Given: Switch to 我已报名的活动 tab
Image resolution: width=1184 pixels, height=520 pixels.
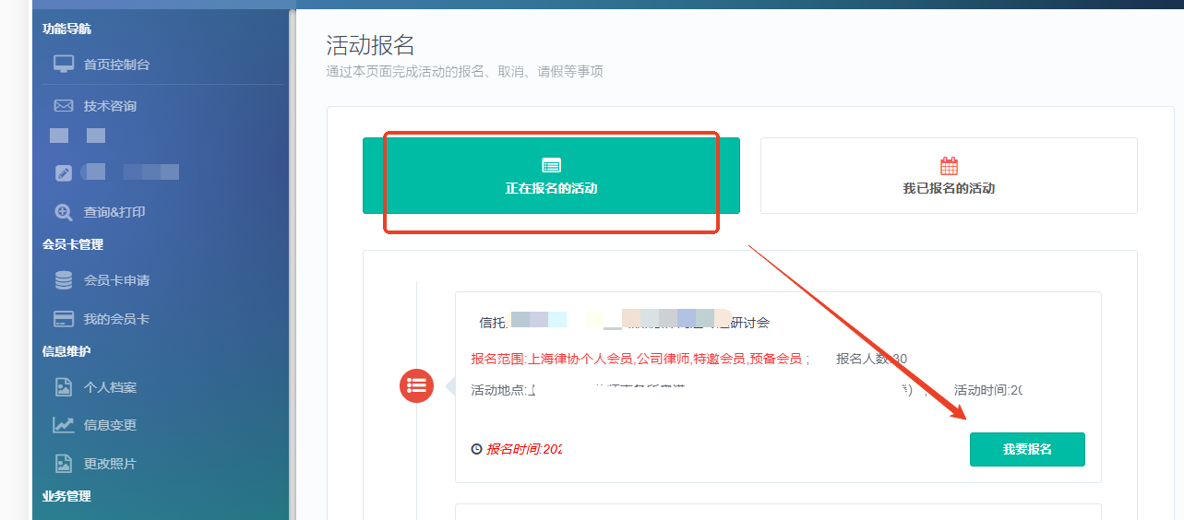Looking at the screenshot, I should click(948, 176).
